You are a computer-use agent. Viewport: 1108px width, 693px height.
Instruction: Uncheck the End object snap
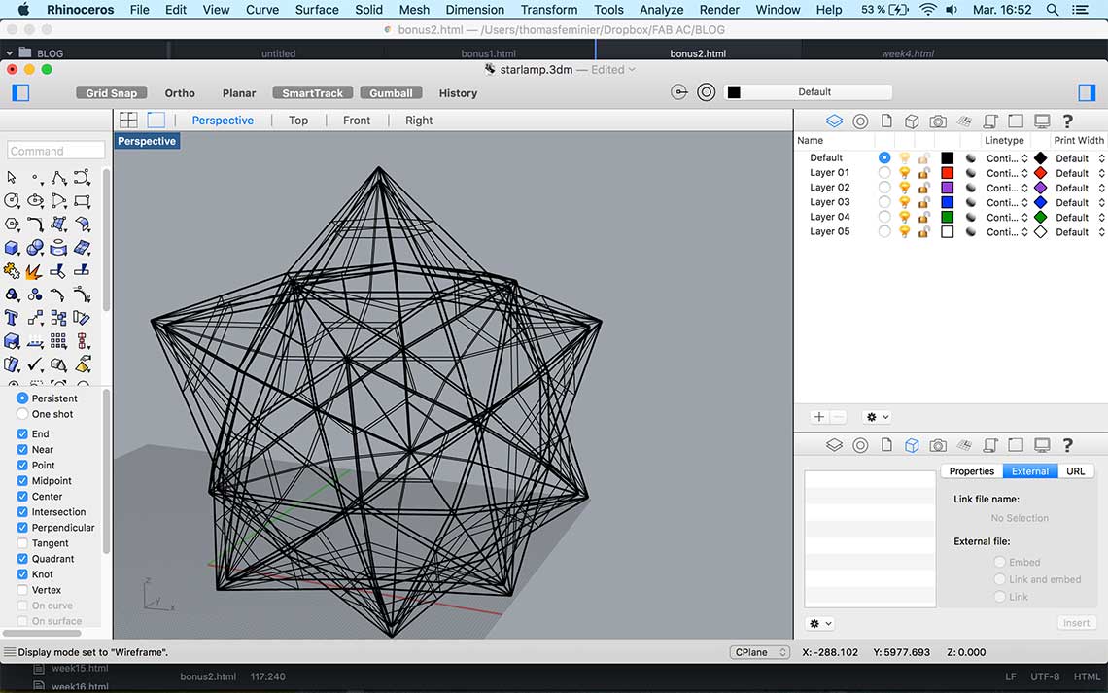tap(22, 433)
